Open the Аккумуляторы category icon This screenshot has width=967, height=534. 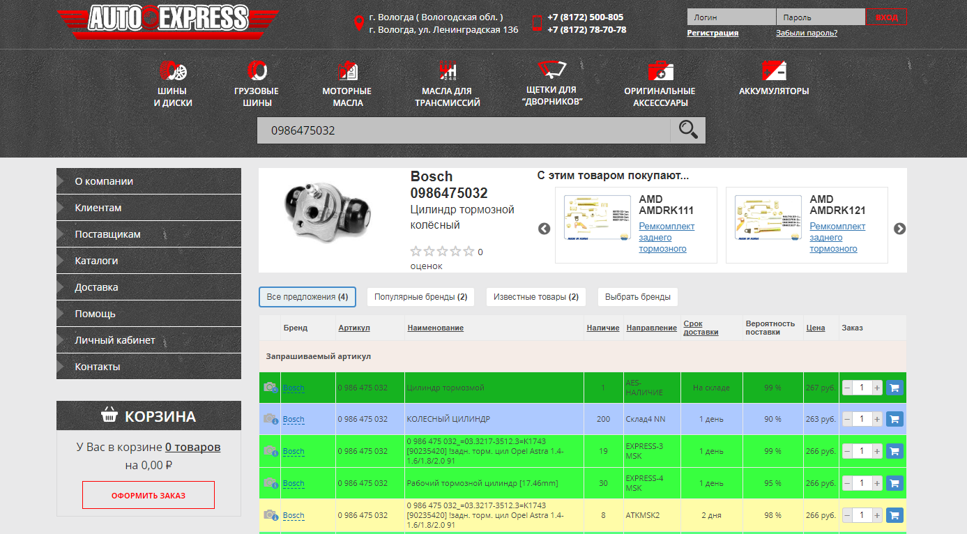(774, 70)
